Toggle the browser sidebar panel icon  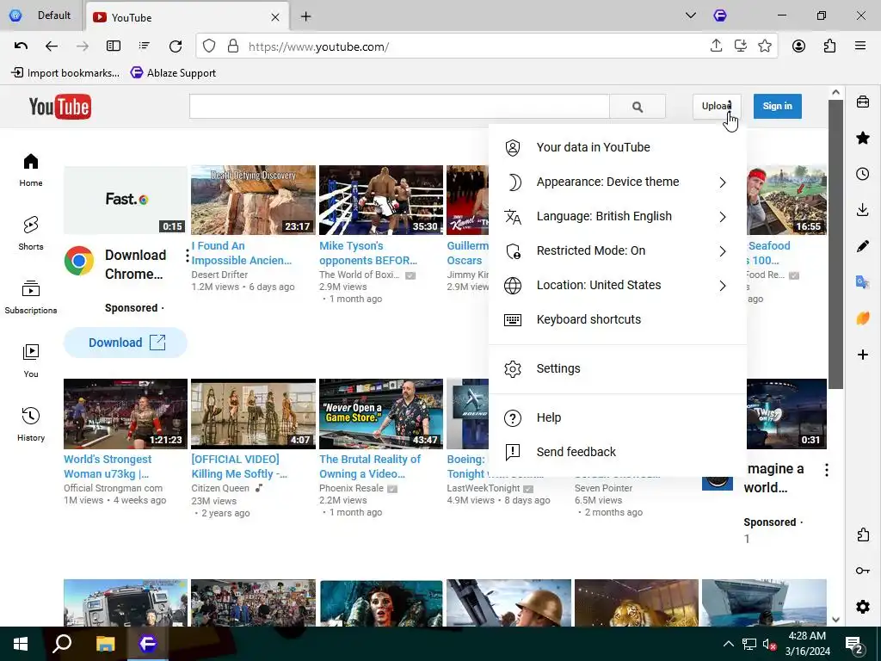pos(114,46)
